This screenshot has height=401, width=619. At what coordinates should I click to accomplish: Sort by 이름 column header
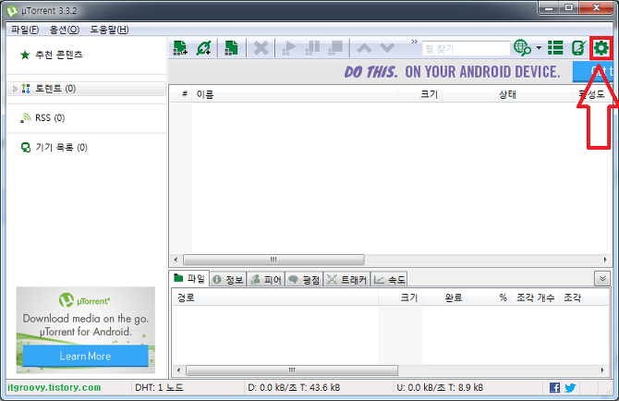[295, 94]
